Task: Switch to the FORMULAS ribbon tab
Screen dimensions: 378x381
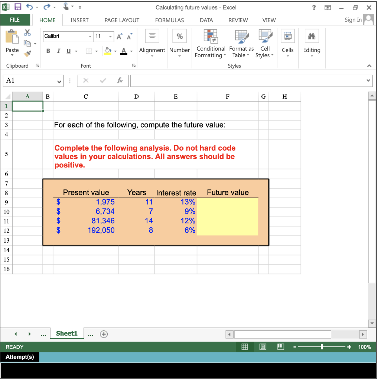Action: tap(169, 20)
